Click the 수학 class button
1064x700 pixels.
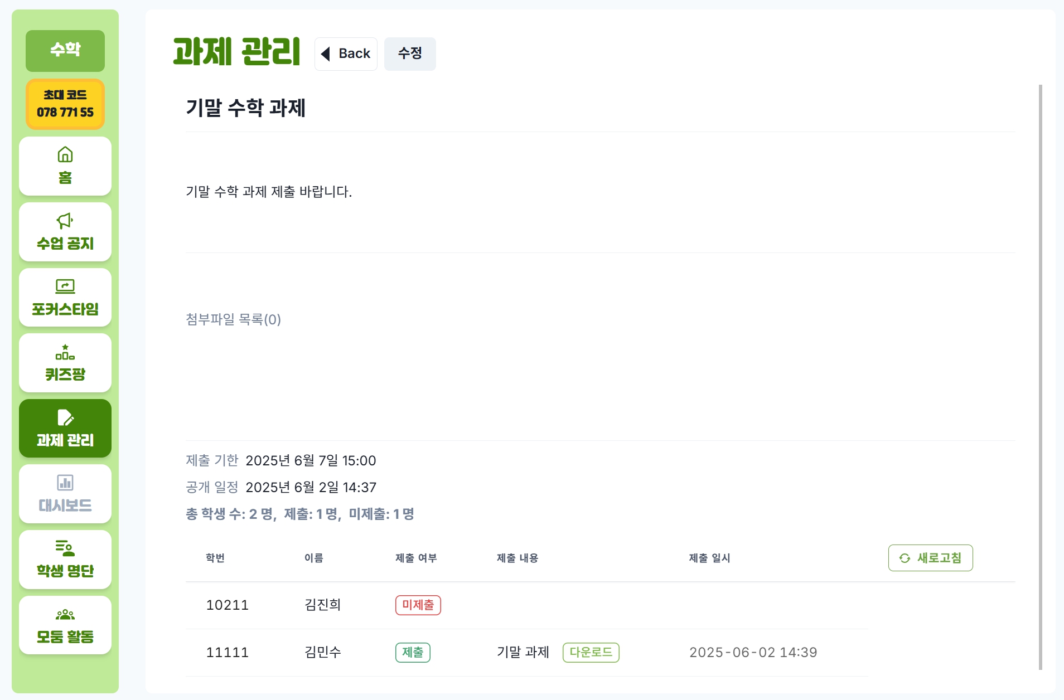click(65, 51)
